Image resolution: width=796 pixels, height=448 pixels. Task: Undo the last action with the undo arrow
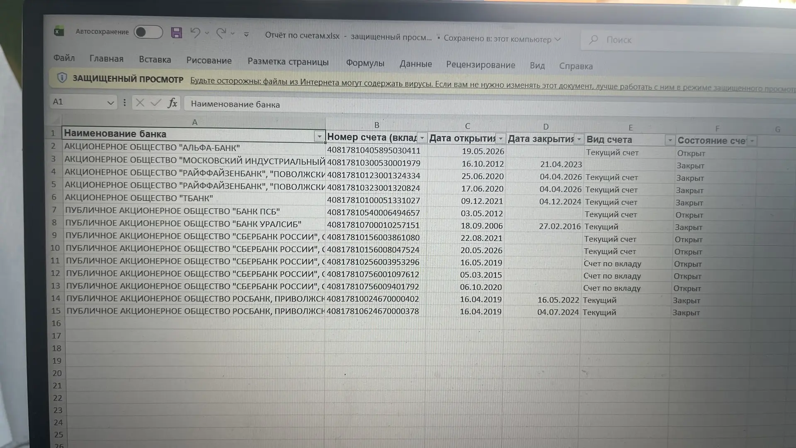point(195,33)
